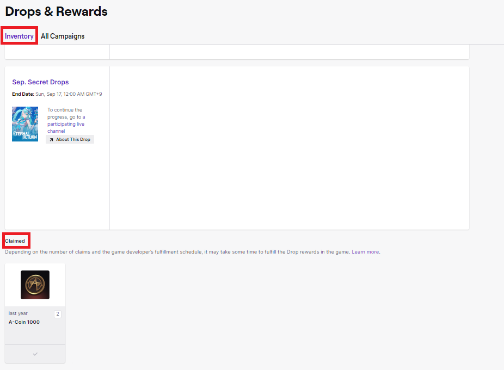Click the End Date text of Sep. Secret Drops
The width and height of the screenshot is (504, 370).
click(57, 94)
